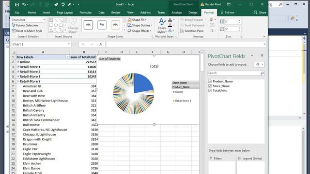Expand the Online row group

coord(18,62)
